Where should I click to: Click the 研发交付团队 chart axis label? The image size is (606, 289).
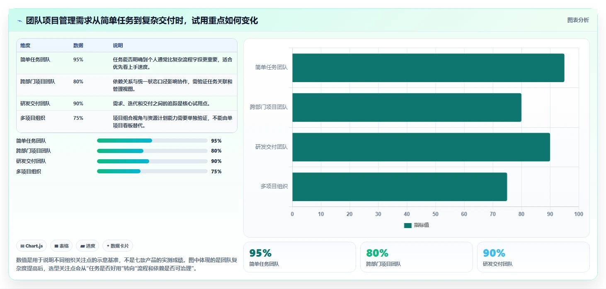271,147
